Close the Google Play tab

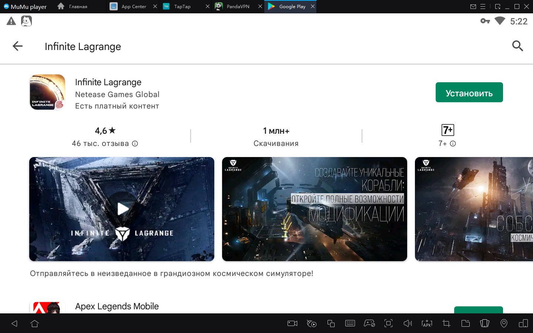tap(313, 7)
